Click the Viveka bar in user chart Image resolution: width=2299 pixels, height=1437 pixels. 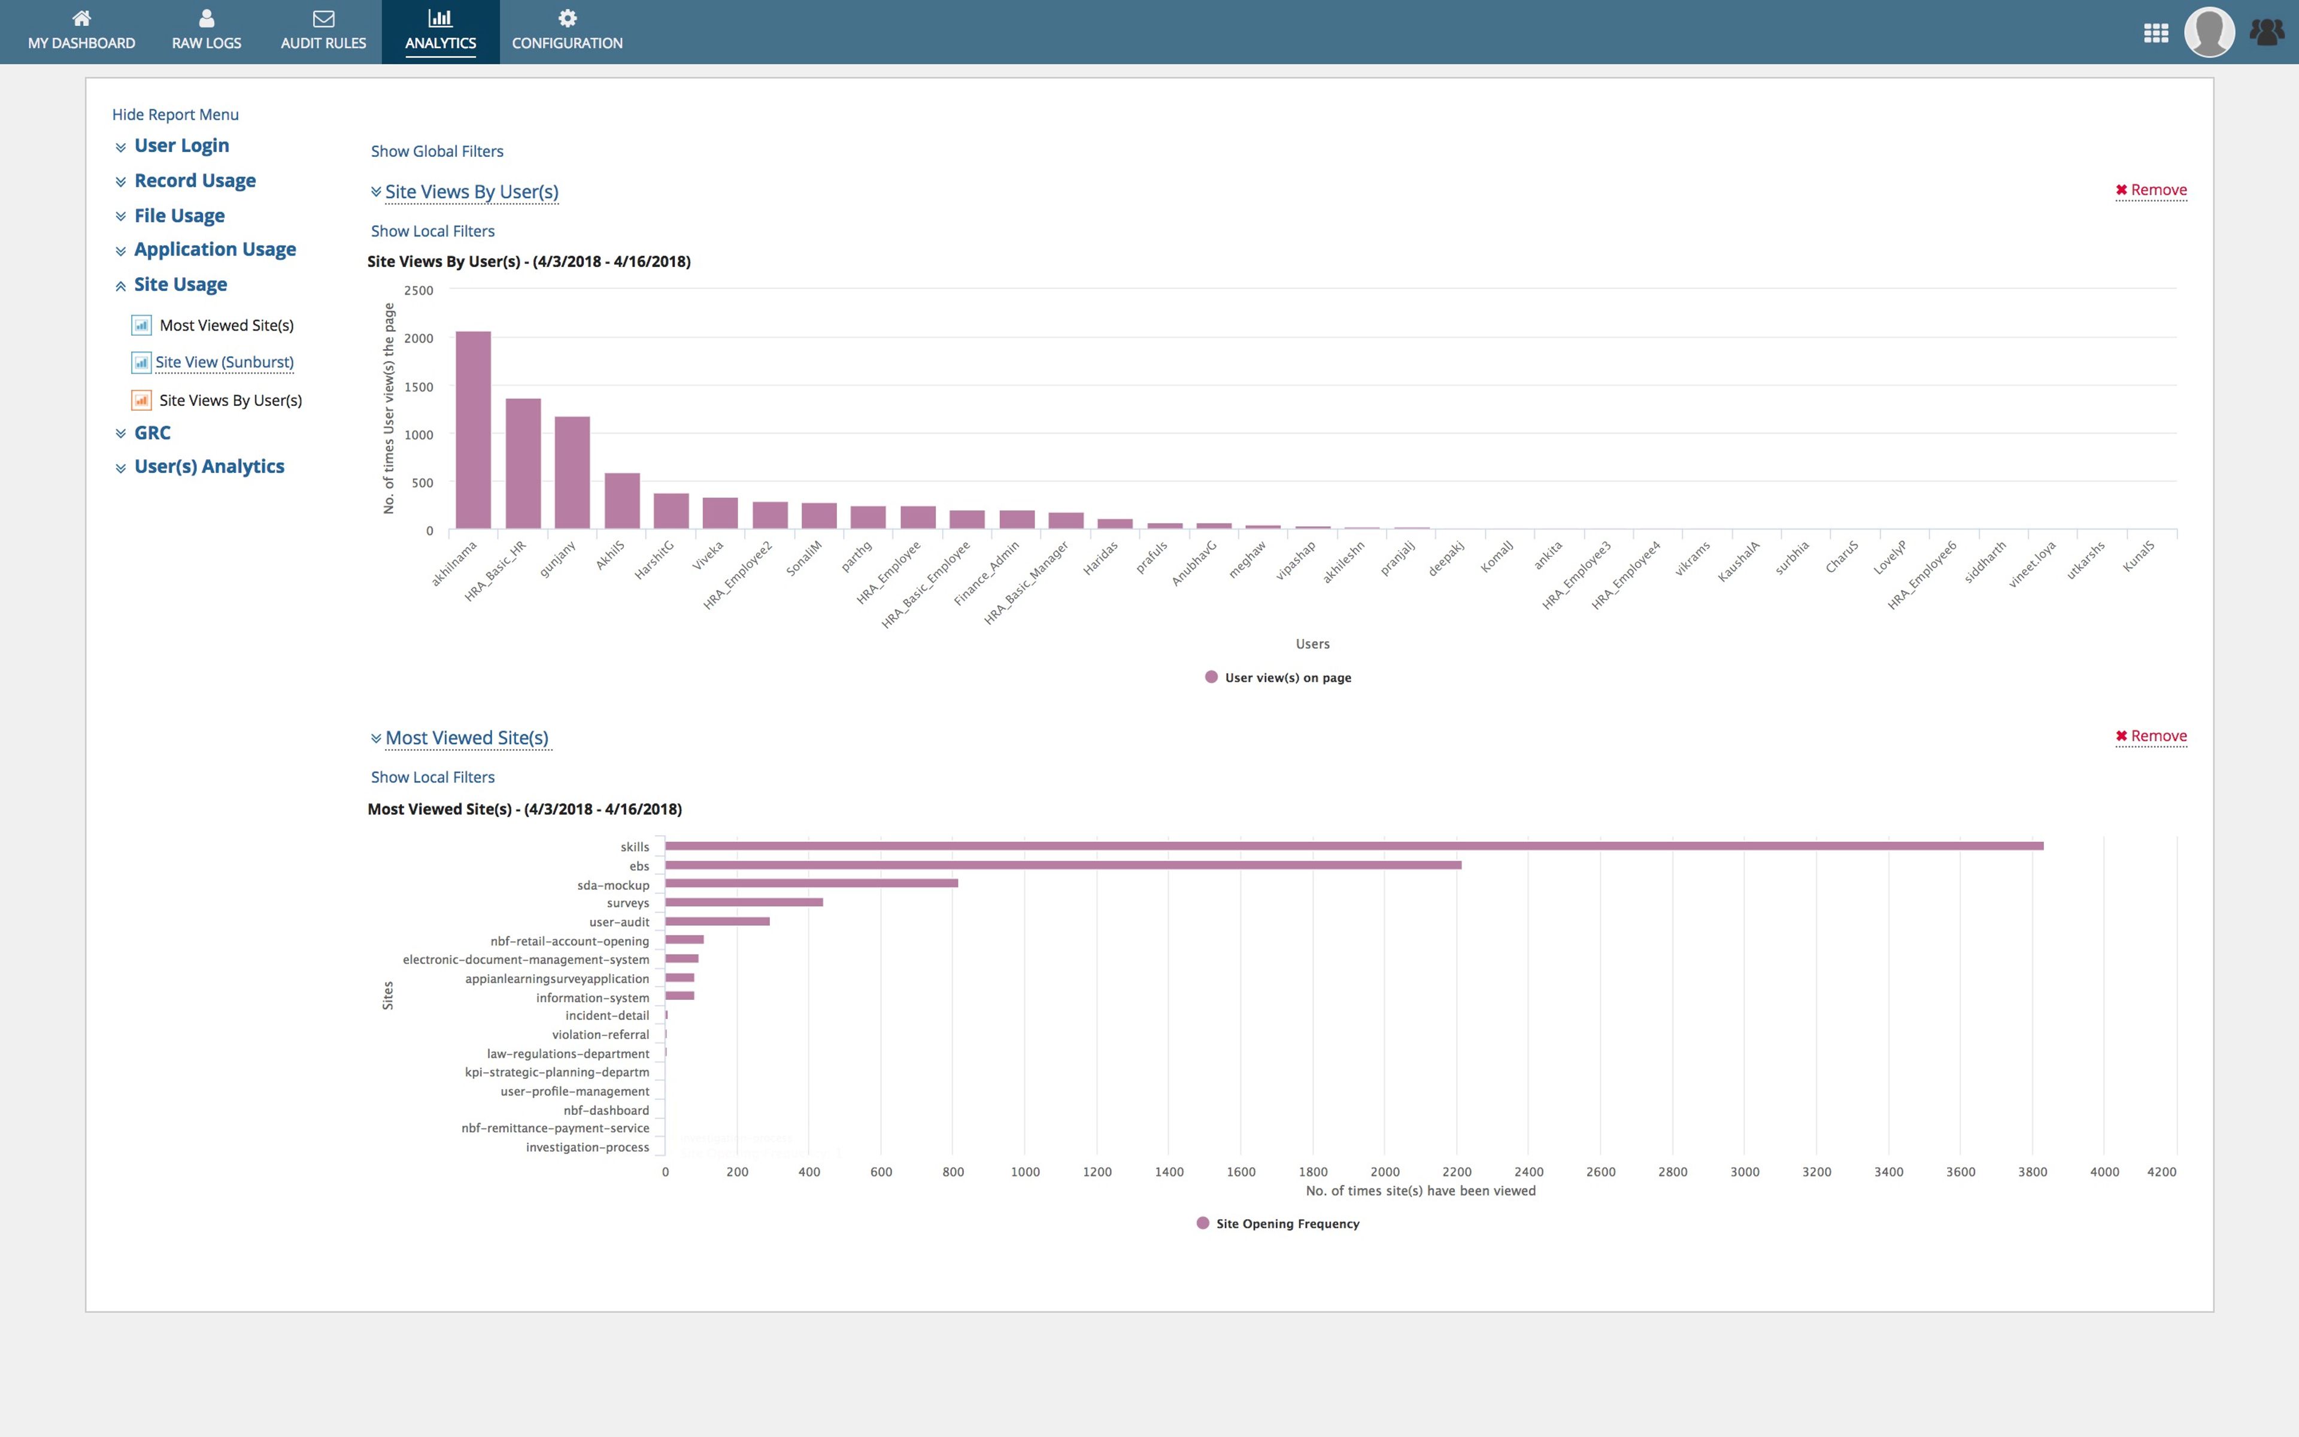(720, 513)
